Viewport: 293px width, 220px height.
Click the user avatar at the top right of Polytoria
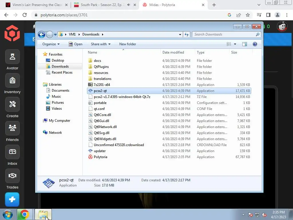(282, 27)
